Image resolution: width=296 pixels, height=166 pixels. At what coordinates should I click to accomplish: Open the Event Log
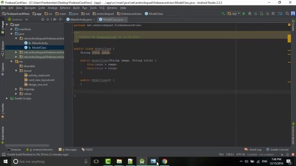[x=253, y=149]
